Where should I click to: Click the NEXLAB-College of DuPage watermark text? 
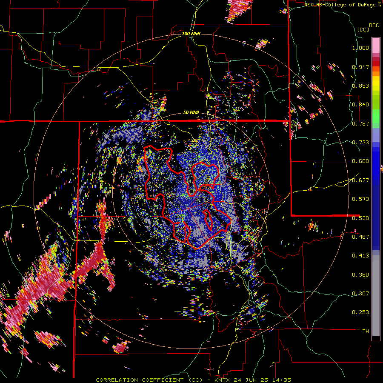point(341,5)
